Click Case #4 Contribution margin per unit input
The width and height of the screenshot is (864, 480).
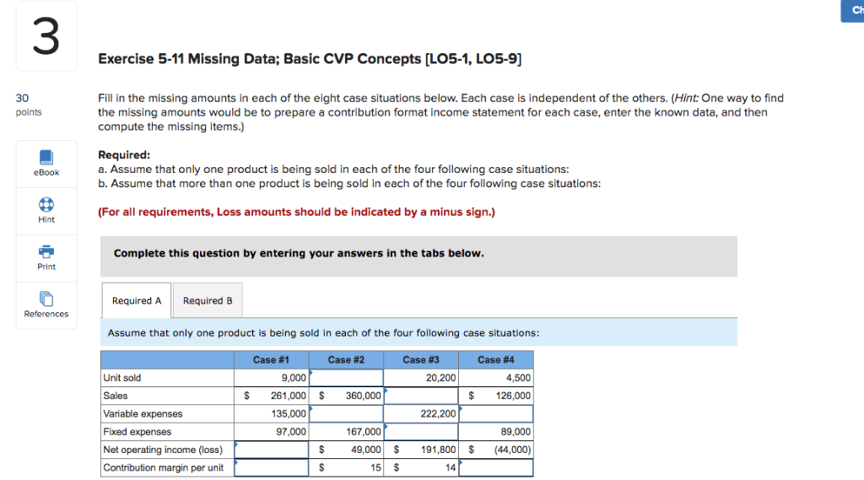[x=496, y=467]
